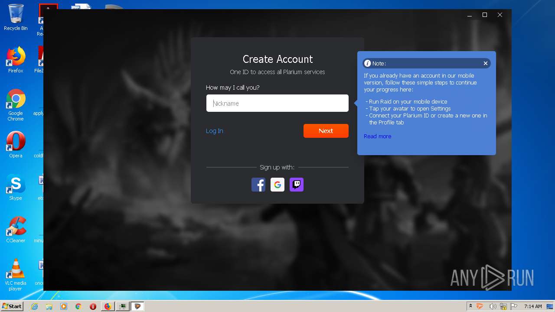
Task: Close the Note tooltip
Action: 486,63
